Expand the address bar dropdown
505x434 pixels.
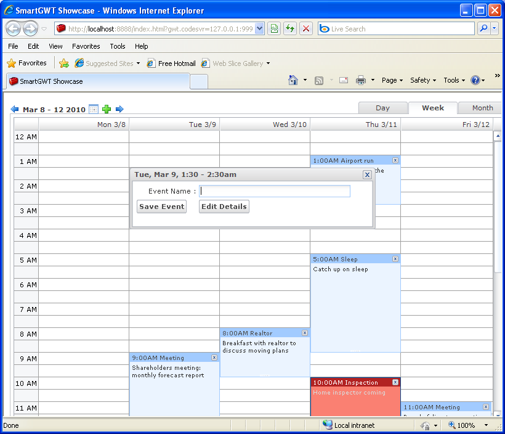260,29
